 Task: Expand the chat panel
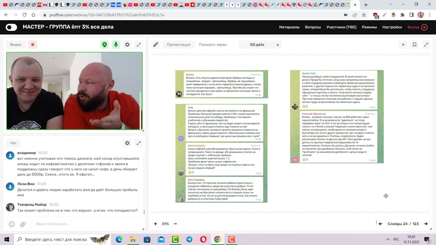pos(139,143)
